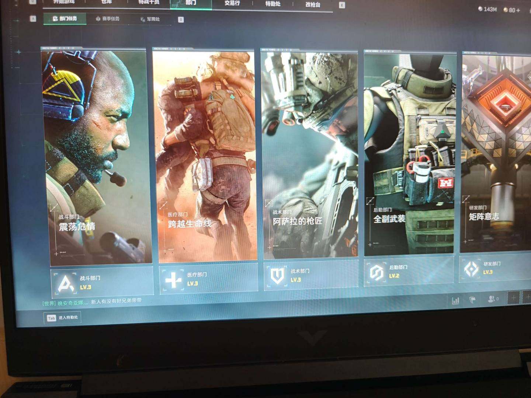Switch to the 交易行 tab

pyautogui.click(x=232, y=3)
